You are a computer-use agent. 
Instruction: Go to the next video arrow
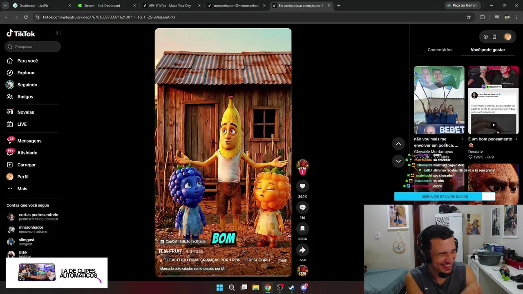[398, 161]
